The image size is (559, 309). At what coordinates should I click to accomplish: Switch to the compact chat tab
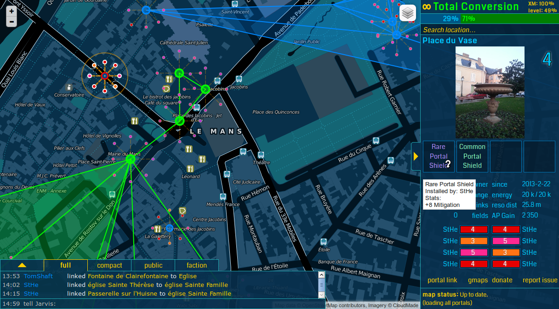pos(109,265)
